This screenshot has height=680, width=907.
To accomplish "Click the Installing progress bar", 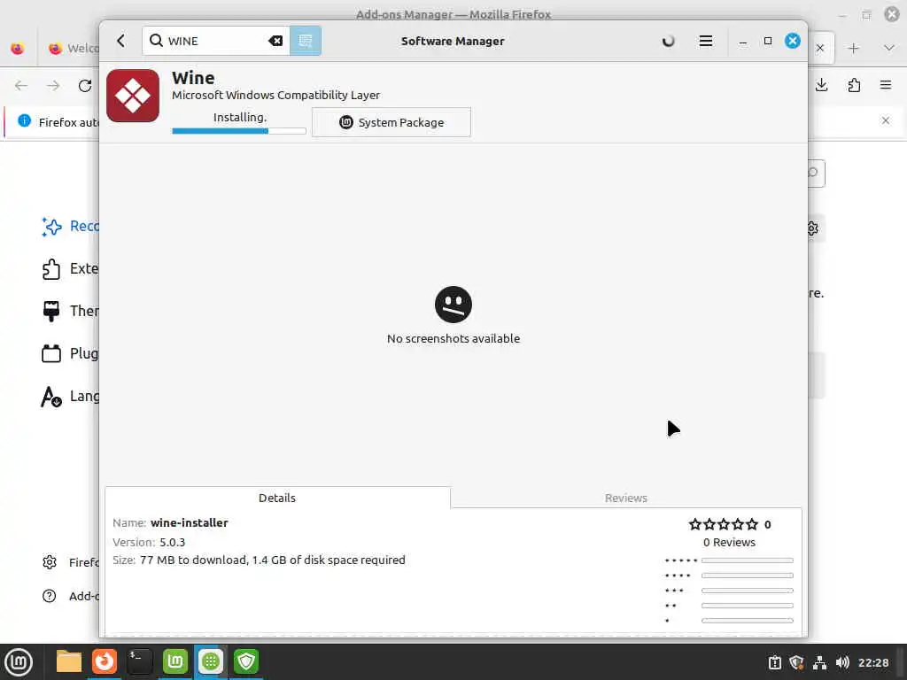I will tap(239, 131).
